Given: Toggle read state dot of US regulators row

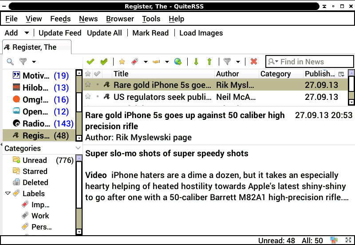Looking at the screenshot, I should (x=98, y=96).
